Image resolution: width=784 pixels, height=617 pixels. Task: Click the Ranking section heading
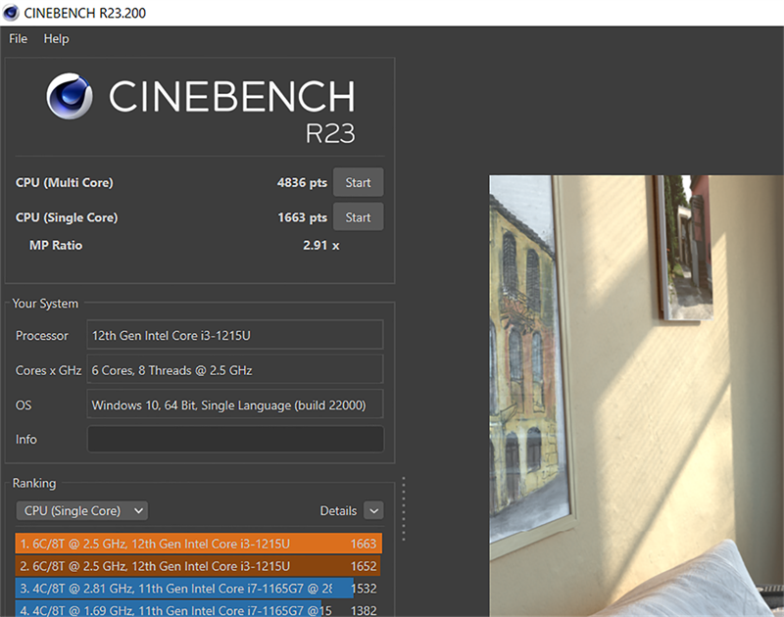(34, 483)
